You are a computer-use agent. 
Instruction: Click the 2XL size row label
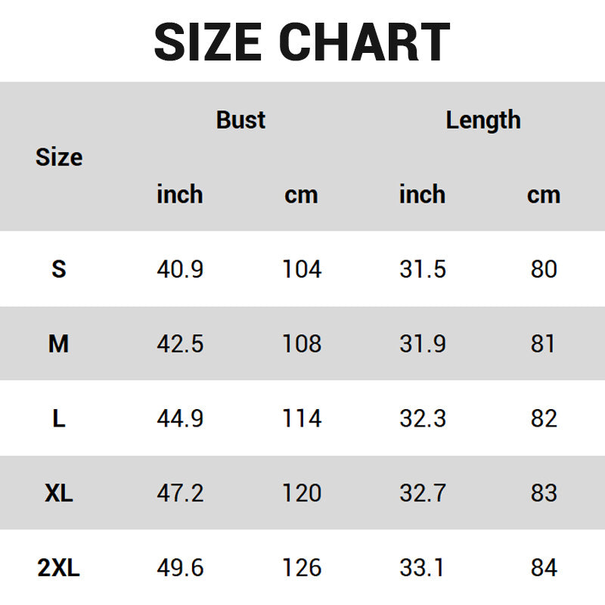click(x=59, y=568)
